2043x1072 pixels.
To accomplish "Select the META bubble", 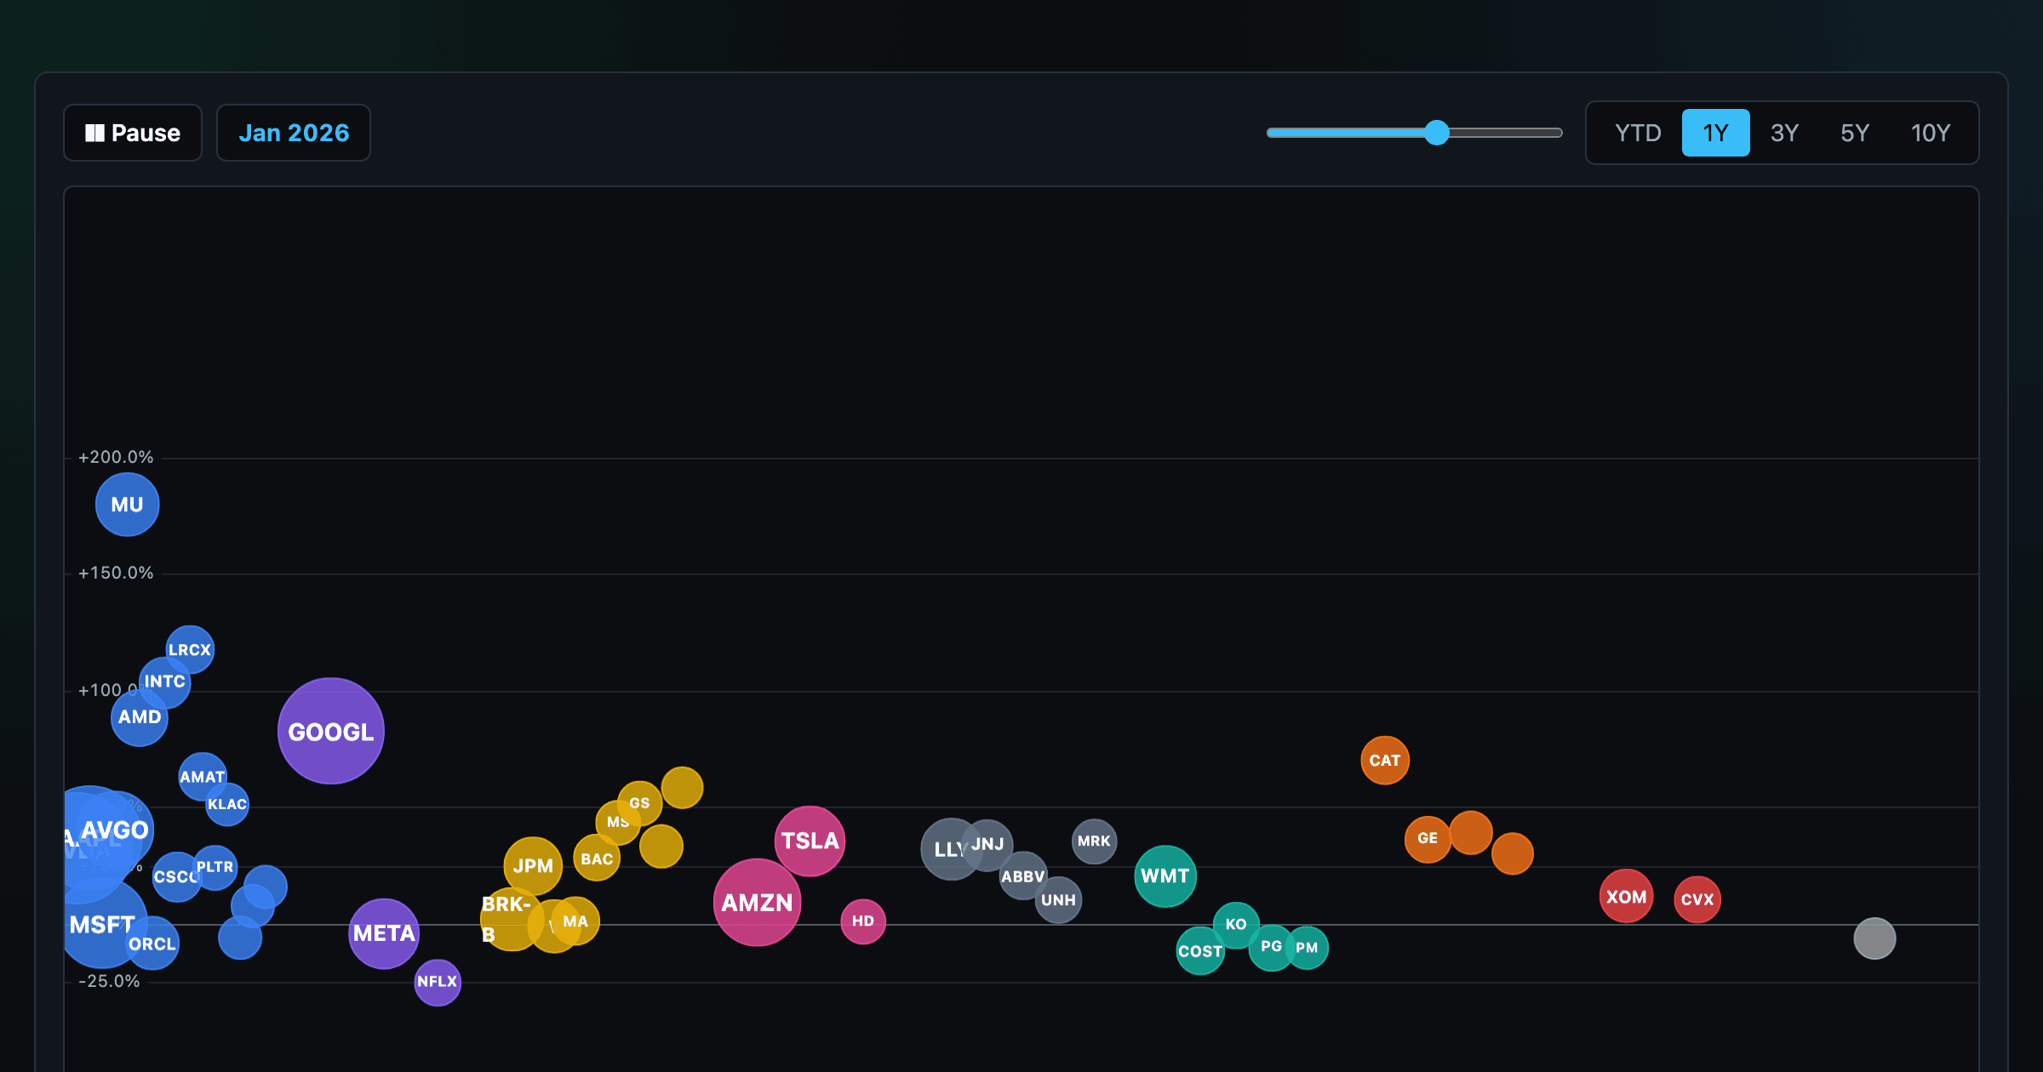I will coord(384,933).
